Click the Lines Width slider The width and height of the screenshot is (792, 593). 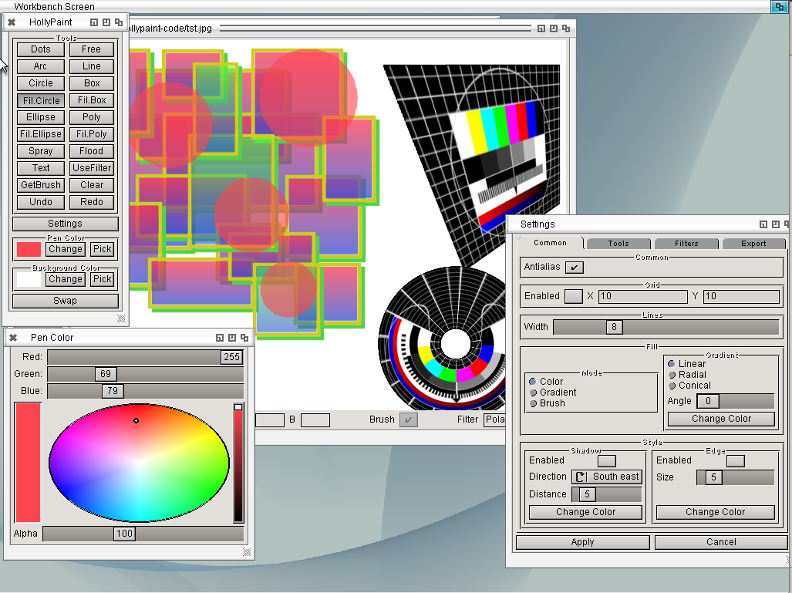click(x=666, y=327)
